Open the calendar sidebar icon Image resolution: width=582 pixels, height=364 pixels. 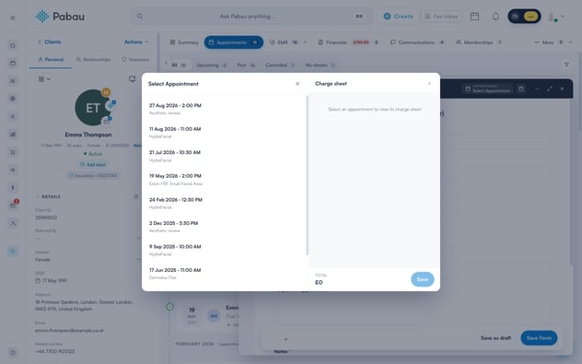(13, 64)
